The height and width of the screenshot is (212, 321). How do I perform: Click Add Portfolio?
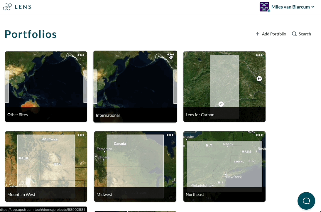coord(271,34)
